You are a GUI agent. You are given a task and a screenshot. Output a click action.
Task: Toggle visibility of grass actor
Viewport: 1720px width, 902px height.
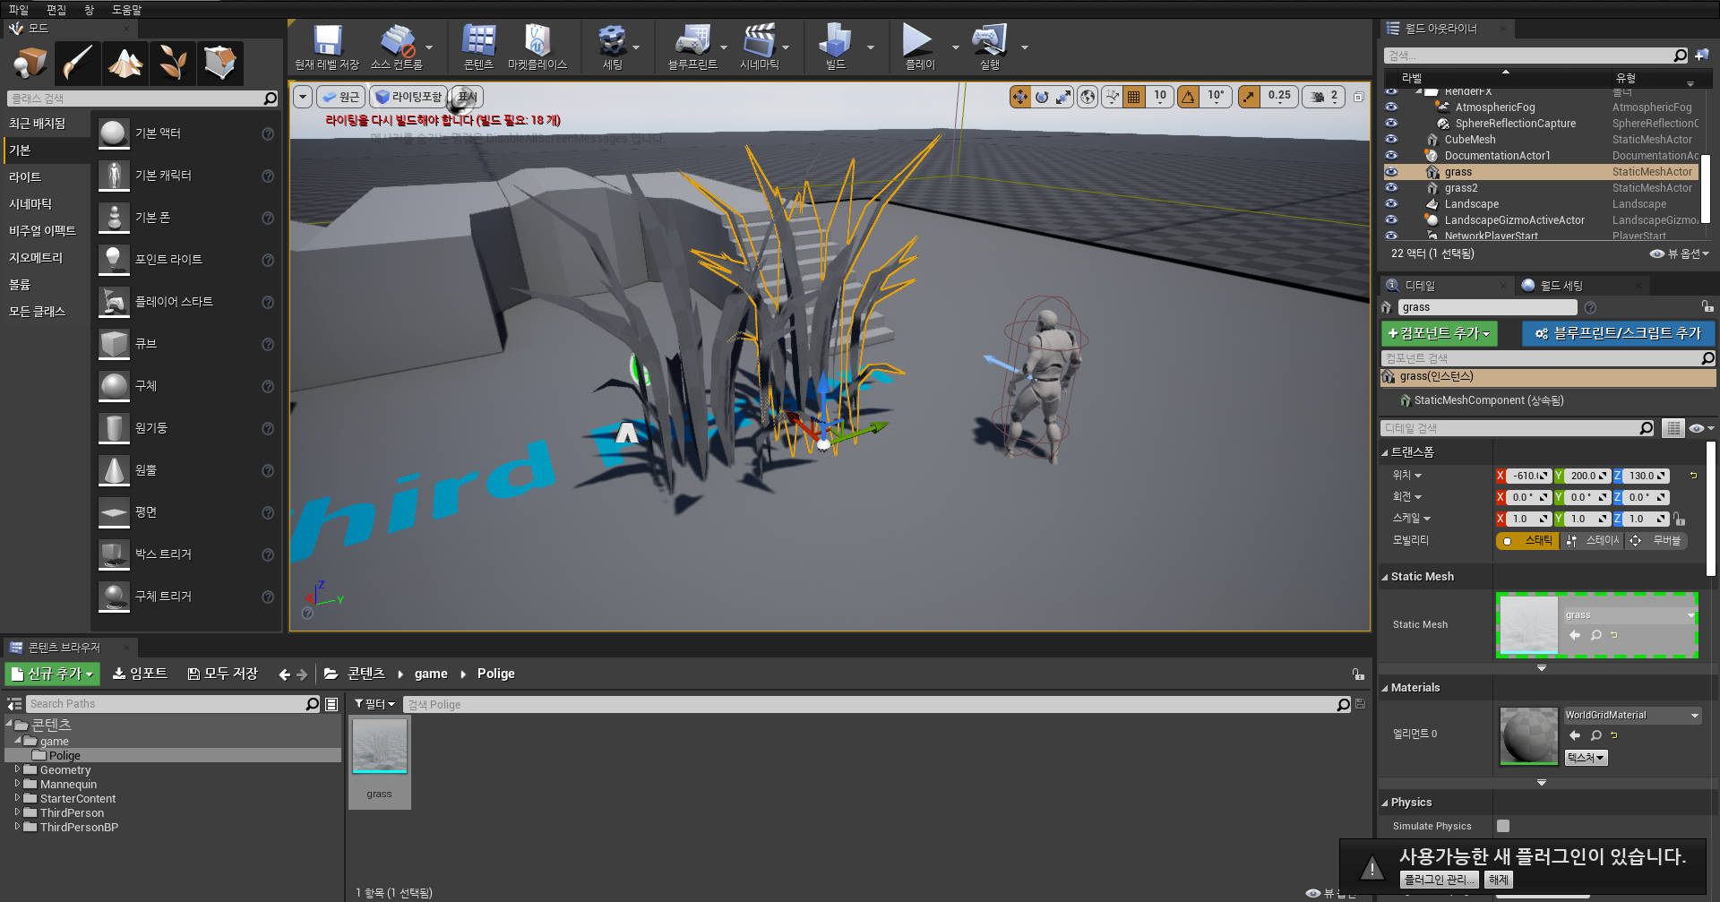(1391, 172)
